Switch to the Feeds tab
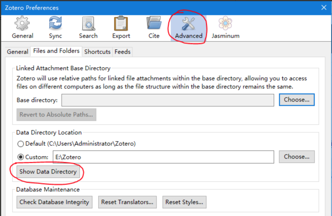 point(122,52)
